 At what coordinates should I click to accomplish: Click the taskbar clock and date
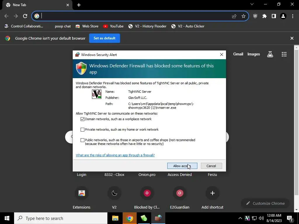pyautogui.click(x=274, y=218)
